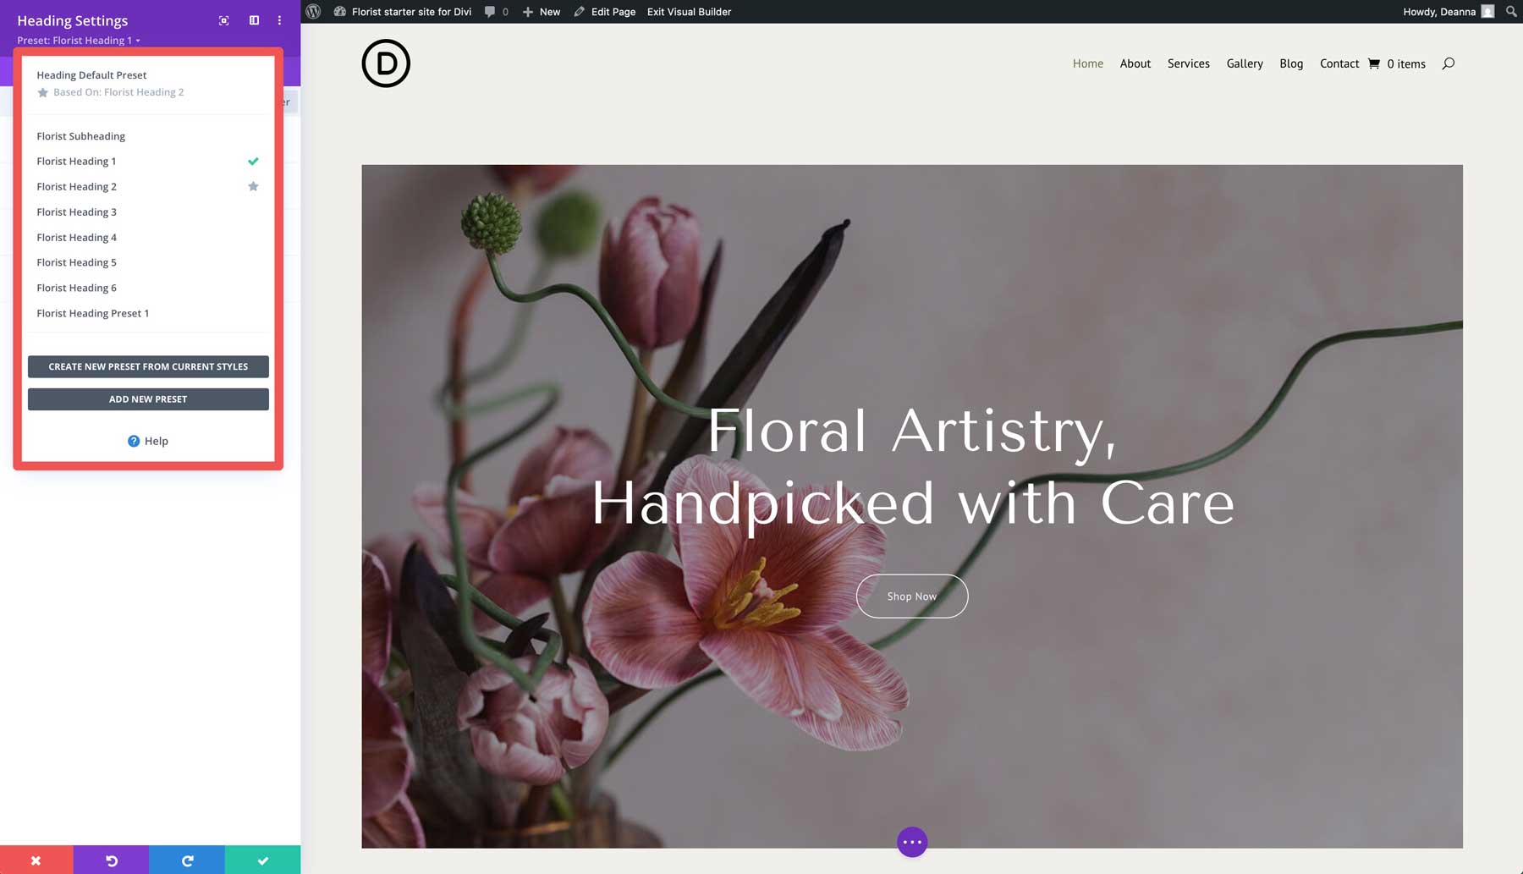Select Florist Heading 5 from the preset list
Image resolution: width=1523 pixels, height=874 pixels.
(77, 262)
